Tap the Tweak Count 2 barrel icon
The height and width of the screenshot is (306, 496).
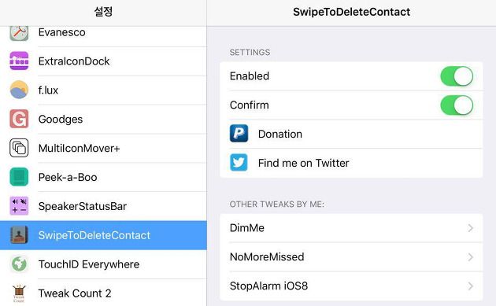click(x=19, y=293)
